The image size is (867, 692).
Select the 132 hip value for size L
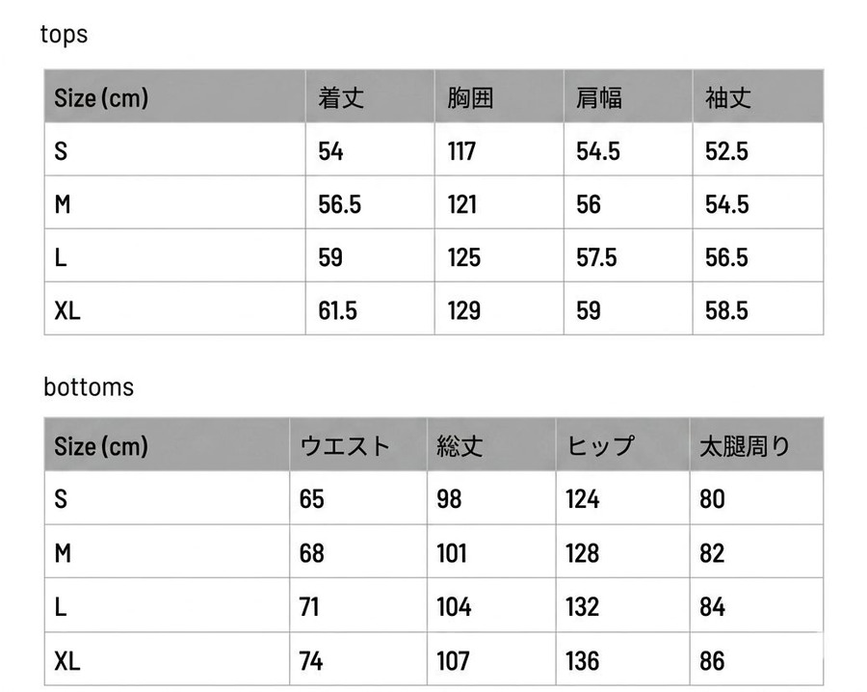[582, 607]
